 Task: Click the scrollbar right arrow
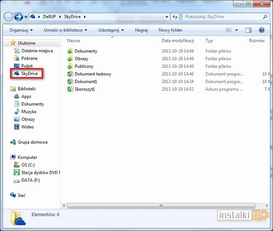click(267, 206)
